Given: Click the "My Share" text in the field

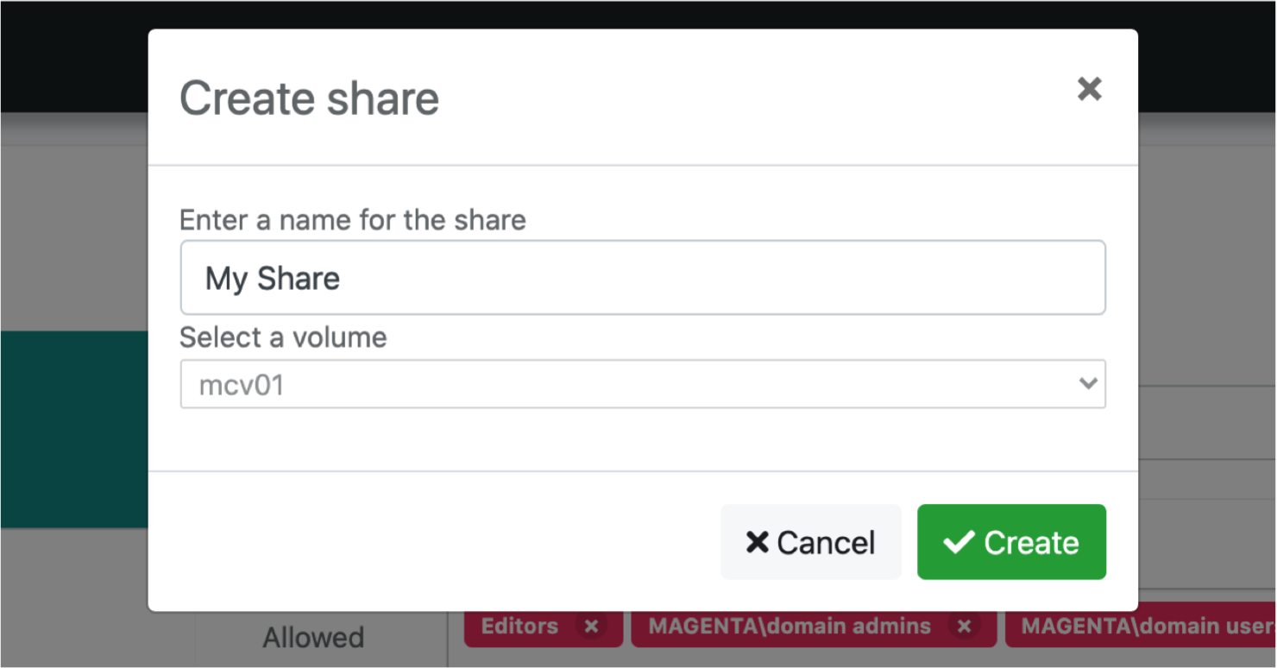Looking at the screenshot, I should (x=273, y=279).
